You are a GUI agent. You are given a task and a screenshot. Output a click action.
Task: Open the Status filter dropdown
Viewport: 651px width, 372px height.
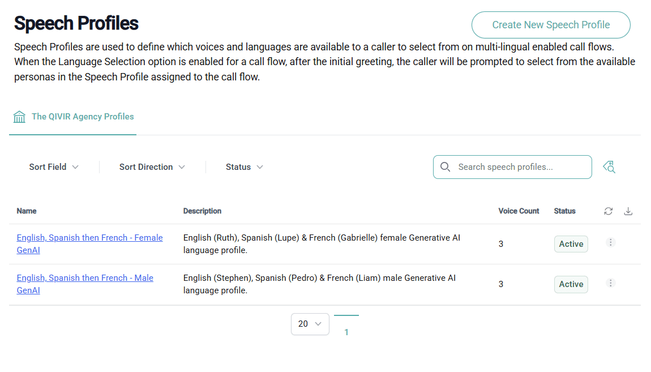[243, 167]
